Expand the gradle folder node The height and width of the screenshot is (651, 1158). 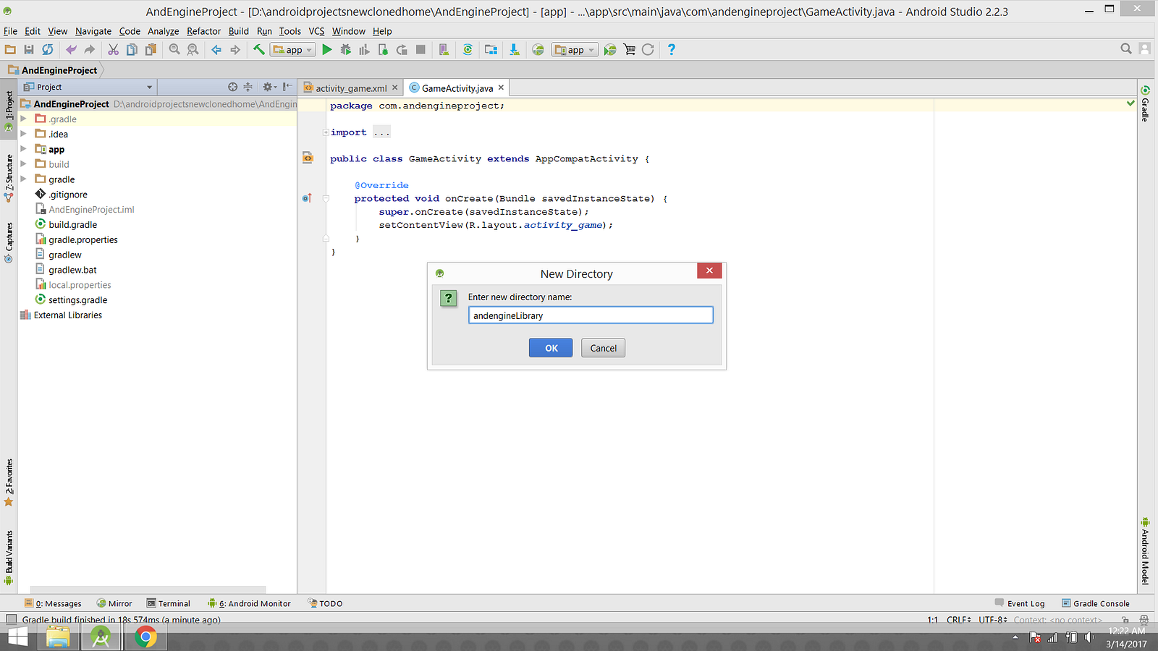pyautogui.click(x=23, y=179)
